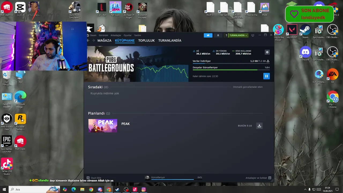Viewport: 343px width, 193px height.
Task: Select the AMD Privacy View desktop icon
Action: coord(7,122)
